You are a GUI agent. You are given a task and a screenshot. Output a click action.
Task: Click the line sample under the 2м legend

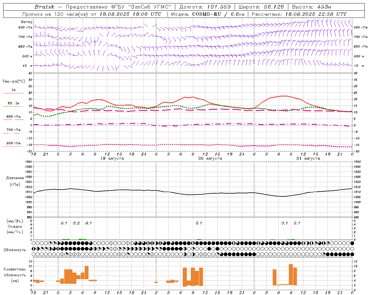click(x=13, y=93)
